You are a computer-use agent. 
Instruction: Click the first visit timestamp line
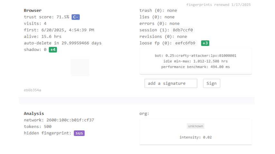tap(59, 30)
